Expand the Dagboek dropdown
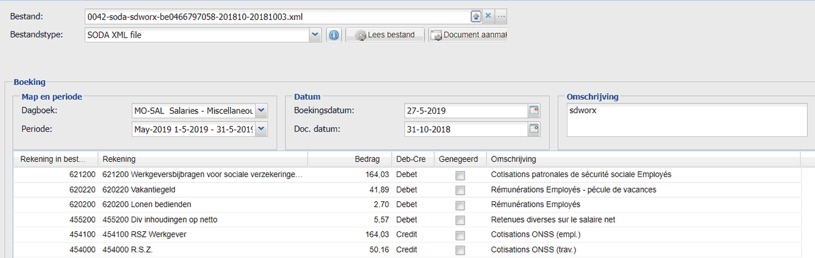The width and height of the screenshot is (815, 258). click(x=262, y=110)
